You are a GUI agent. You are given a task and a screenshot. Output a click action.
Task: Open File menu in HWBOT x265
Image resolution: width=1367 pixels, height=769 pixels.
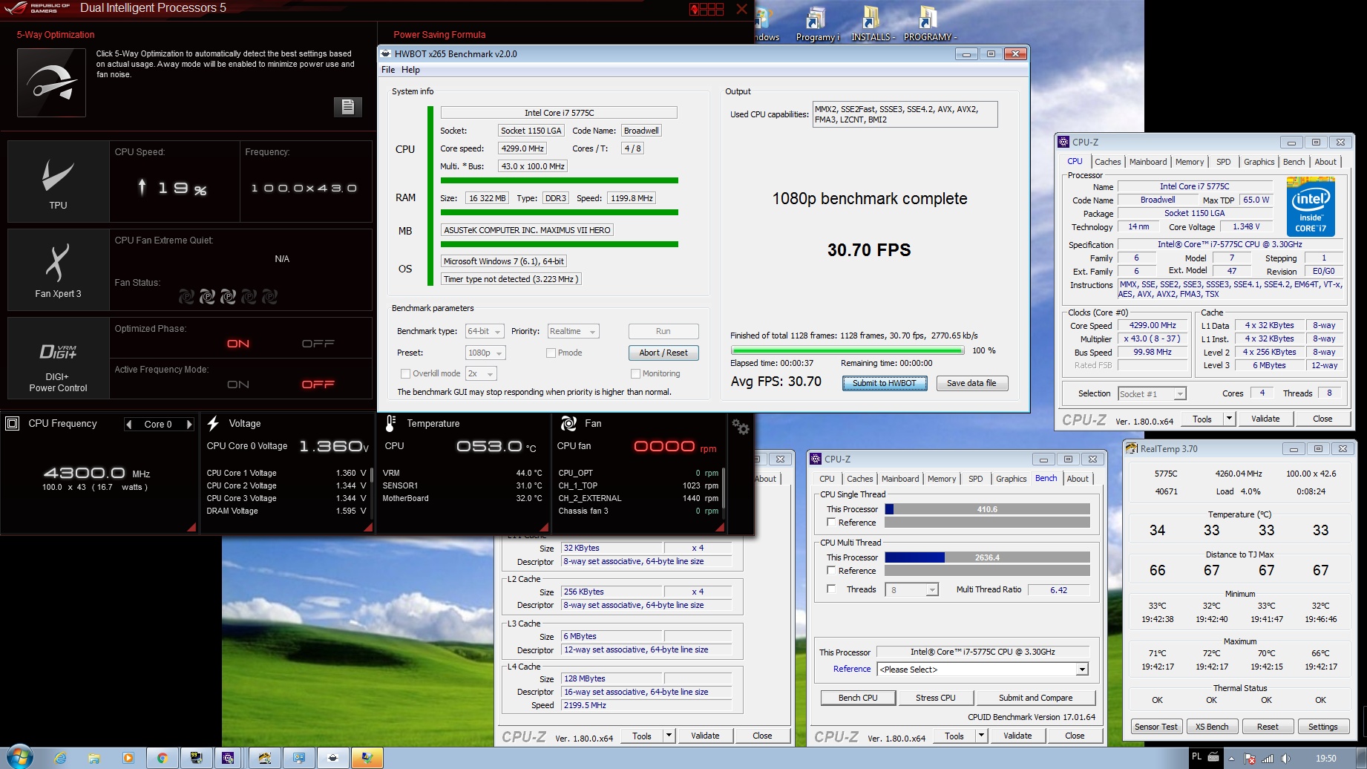click(x=388, y=70)
